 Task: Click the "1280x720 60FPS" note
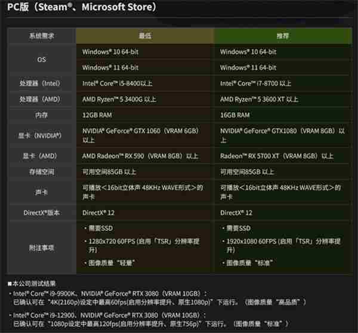pos(142,245)
